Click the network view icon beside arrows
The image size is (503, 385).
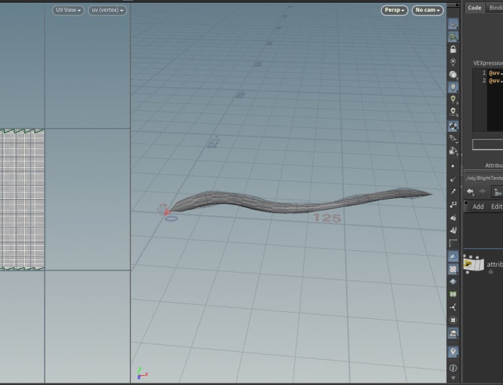coord(498,192)
